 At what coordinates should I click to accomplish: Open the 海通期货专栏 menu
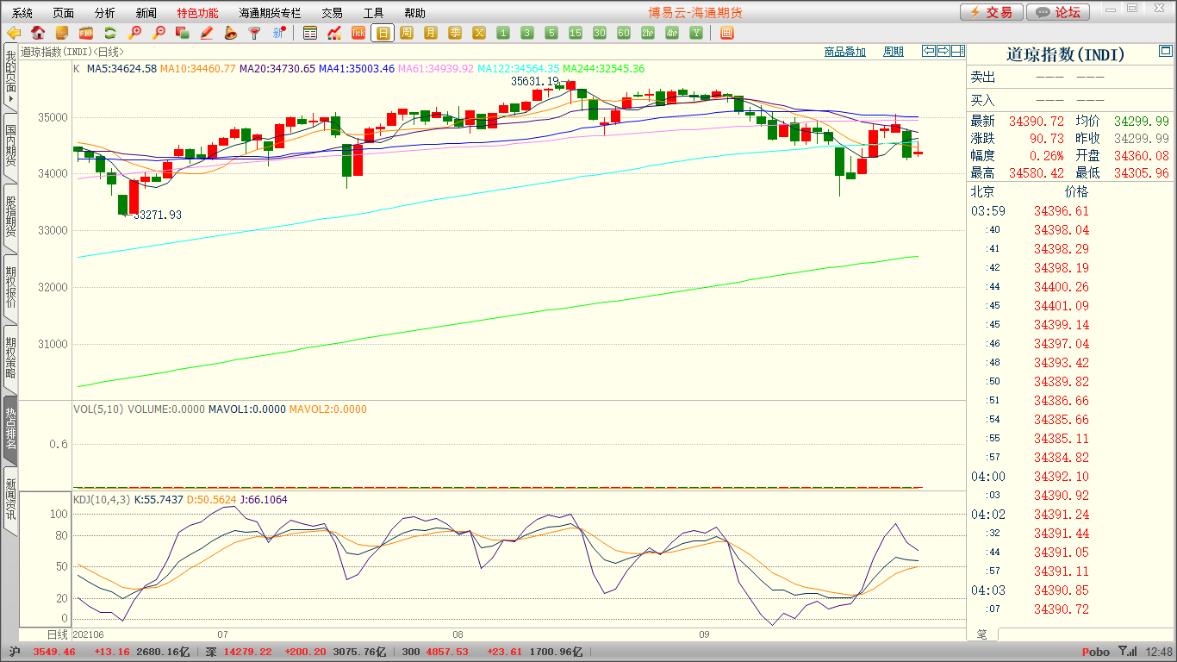271,13
